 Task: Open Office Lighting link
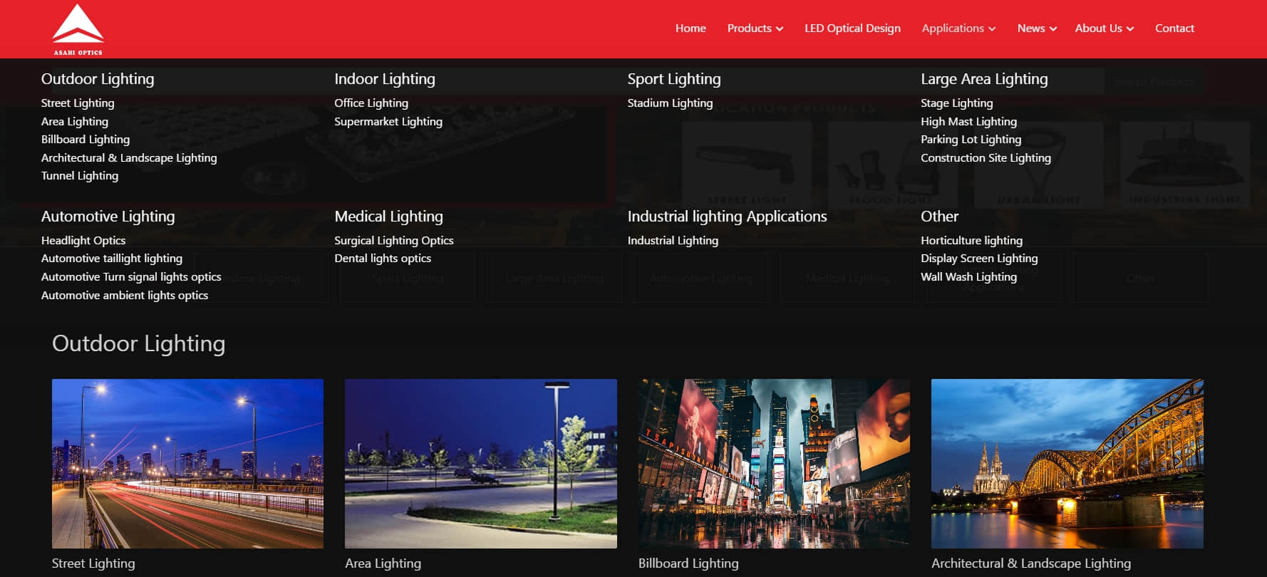[371, 103]
